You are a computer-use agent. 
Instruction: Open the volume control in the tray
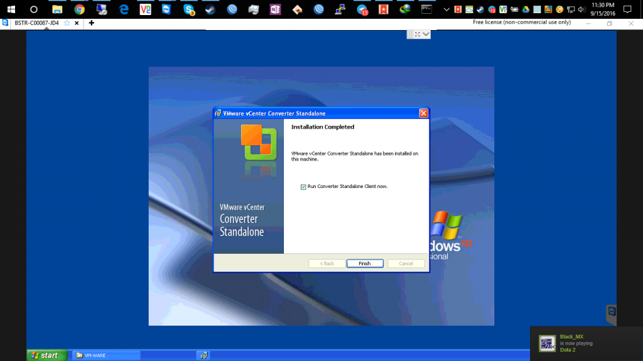581,9
